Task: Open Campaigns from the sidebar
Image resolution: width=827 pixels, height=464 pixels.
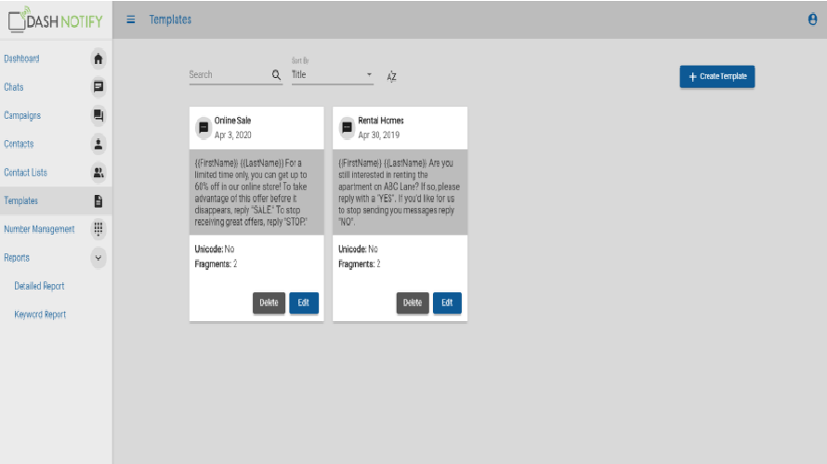Action: pyautogui.click(x=22, y=115)
